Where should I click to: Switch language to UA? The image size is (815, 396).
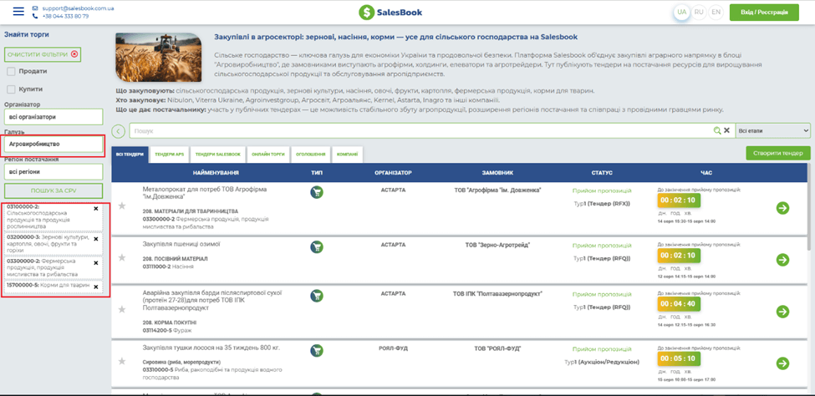[x=682, y=12]
